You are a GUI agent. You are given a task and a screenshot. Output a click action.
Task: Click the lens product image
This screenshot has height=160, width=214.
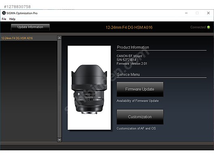click(89, 88)
